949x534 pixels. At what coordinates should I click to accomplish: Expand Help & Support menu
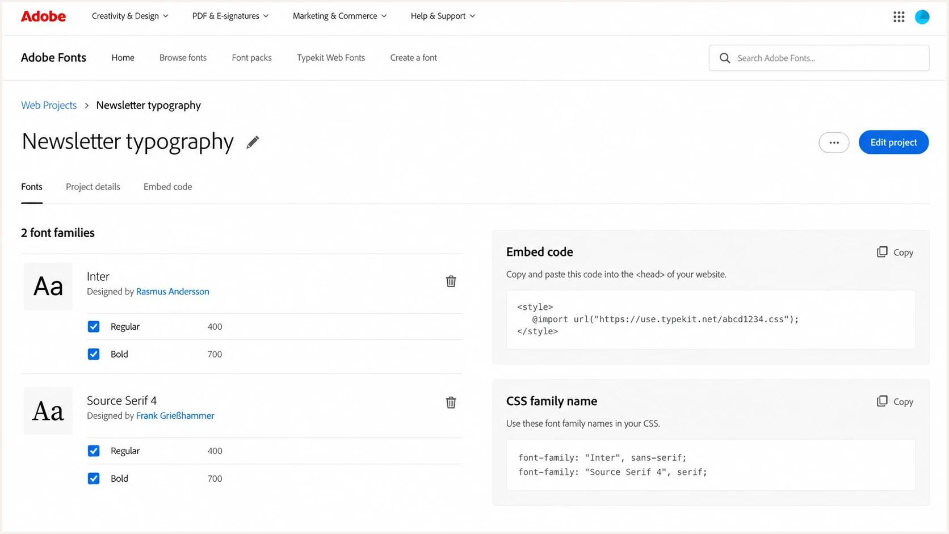point(443,16)
